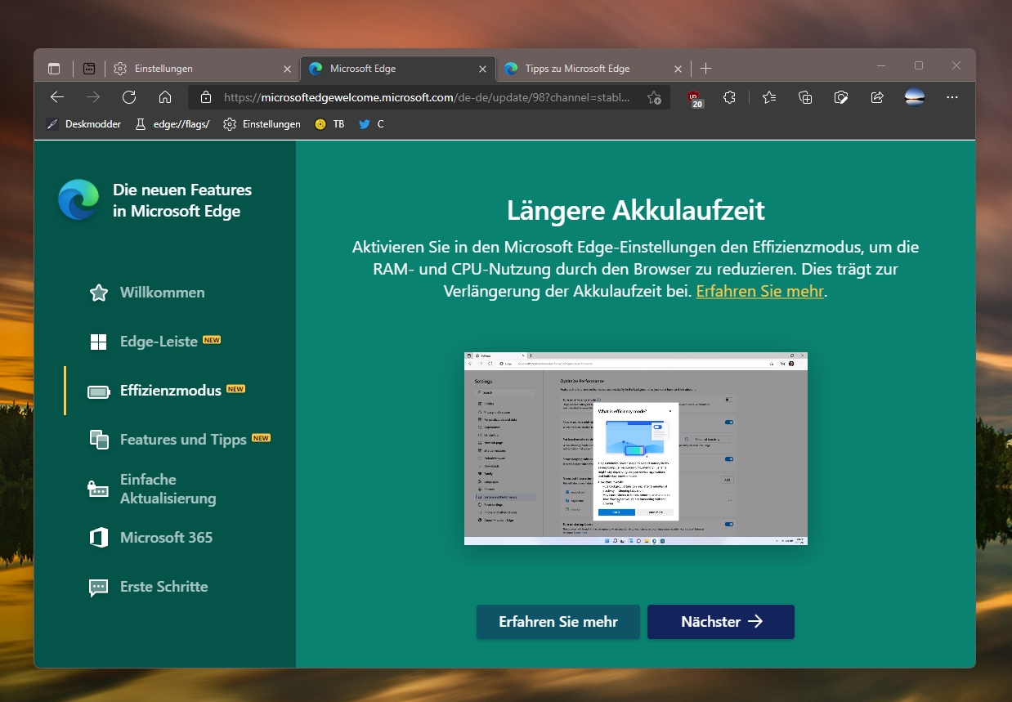The width and height of the screenshot is (1012, 702).
Task: Open the edge://flags/ bookmark
Action: click(172, 124)
